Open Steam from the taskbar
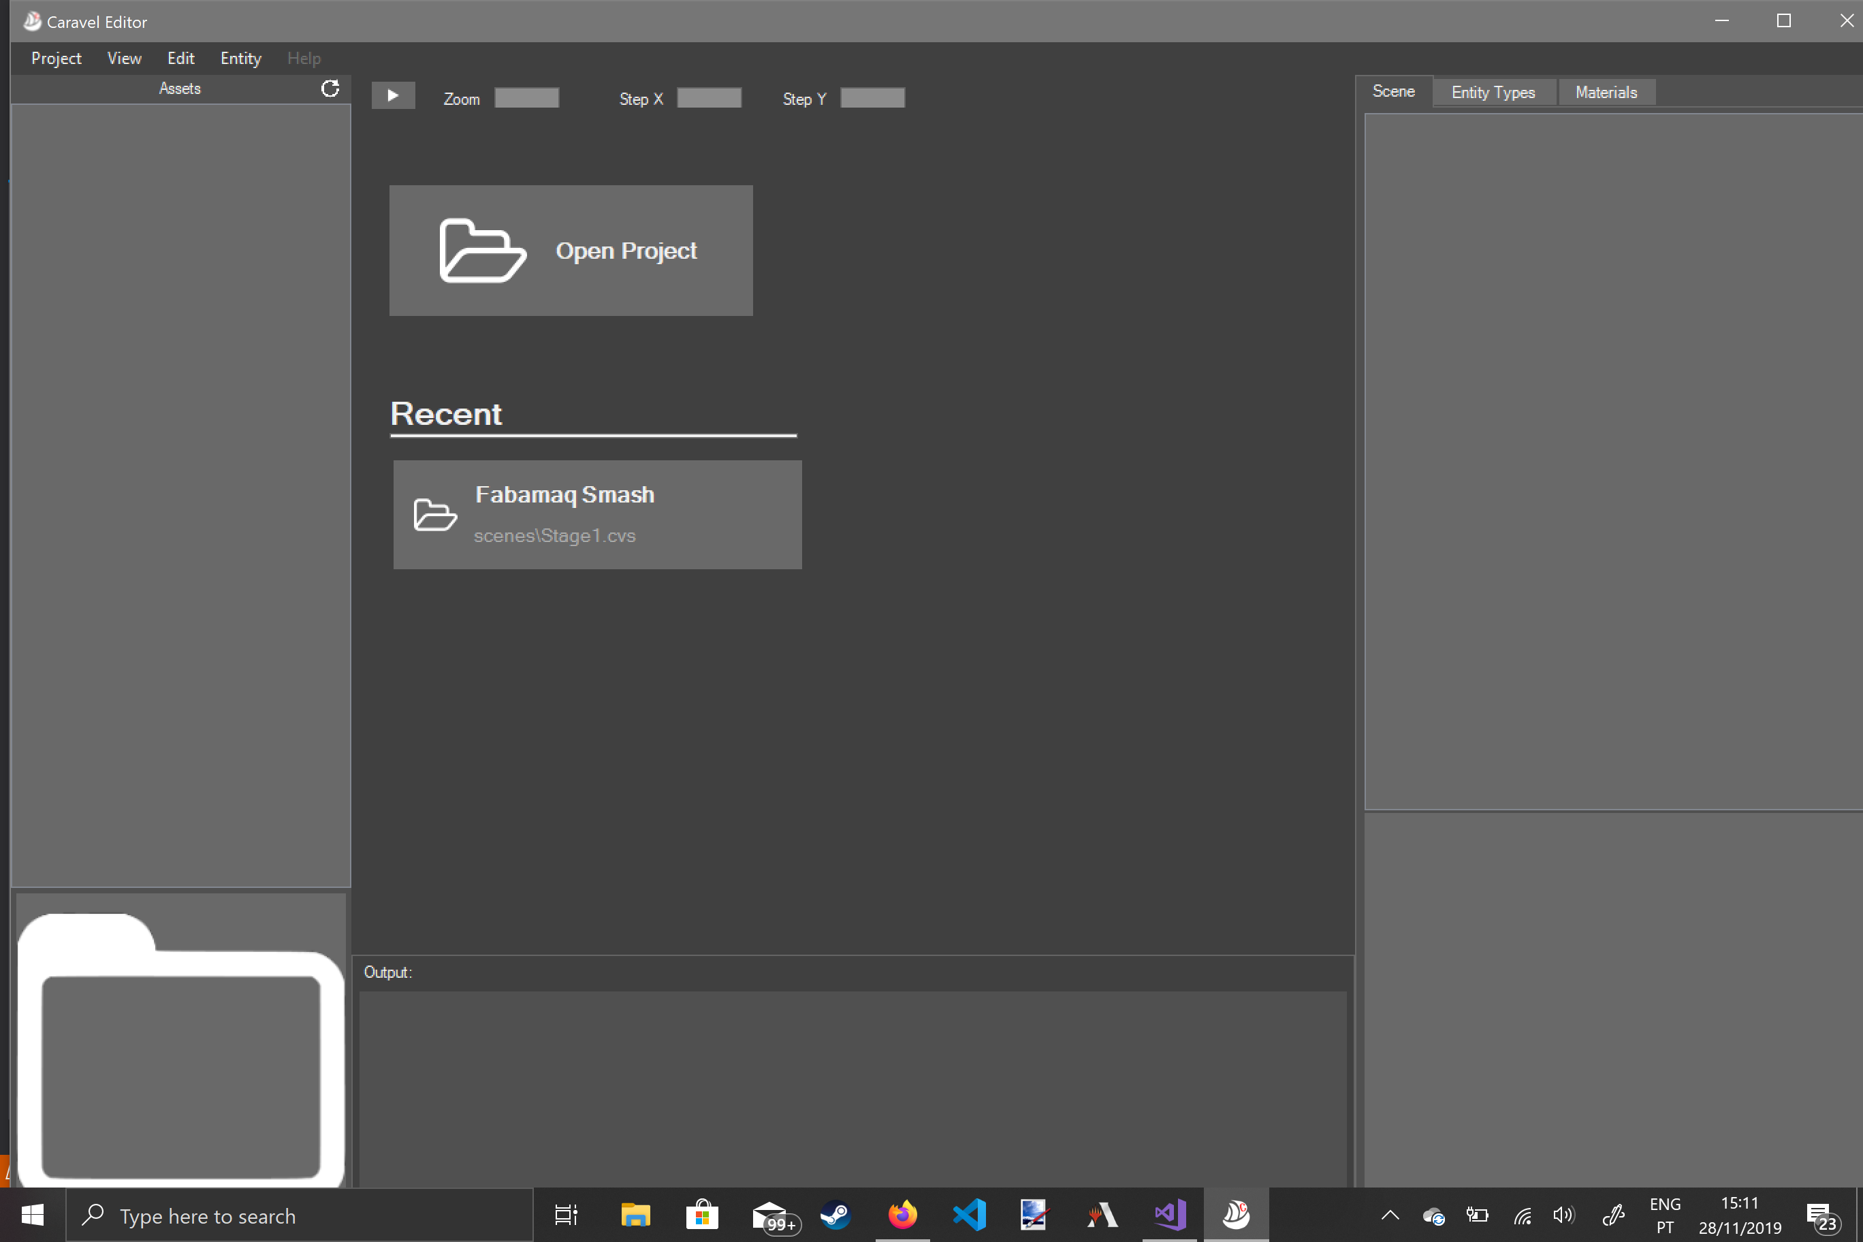1863x1242 pixels. pos(835,1215)
